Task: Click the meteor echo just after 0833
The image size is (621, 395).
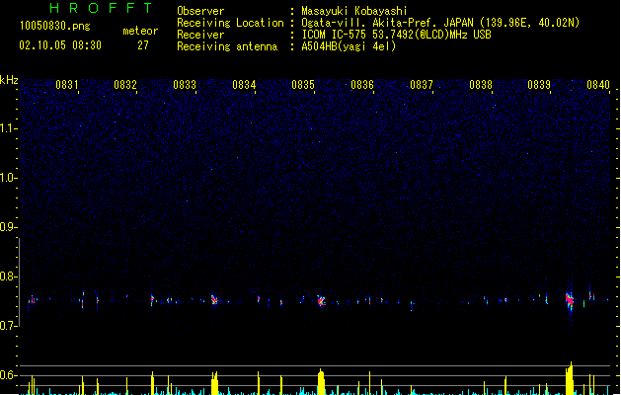Action: click(214, 300)
